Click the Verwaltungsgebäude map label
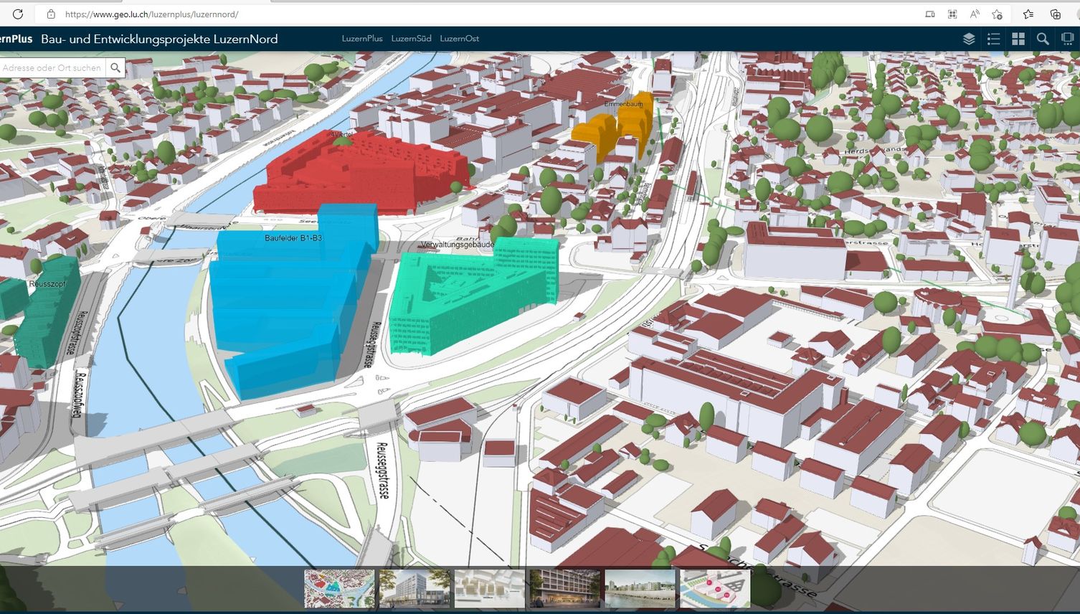Image resolution: width=1080 pixels, height=614 pixels. 458,245
